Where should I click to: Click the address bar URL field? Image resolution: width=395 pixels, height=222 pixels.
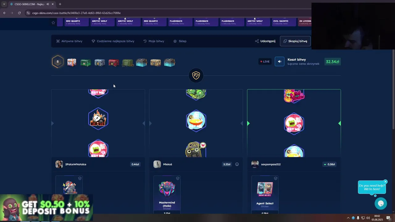[x=168, y=13]
